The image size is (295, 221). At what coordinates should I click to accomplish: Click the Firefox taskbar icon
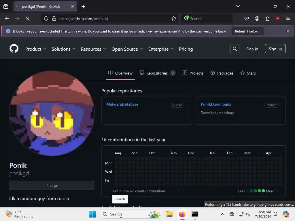pos(182,214)
